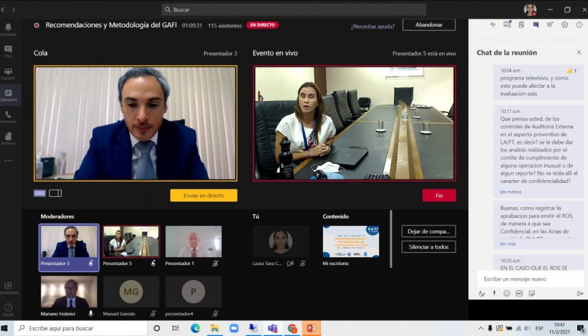The width and height of the screenshot is (588, 336).
Task: Open Chrome from the taskbar
Action: (x=292, y=328)
